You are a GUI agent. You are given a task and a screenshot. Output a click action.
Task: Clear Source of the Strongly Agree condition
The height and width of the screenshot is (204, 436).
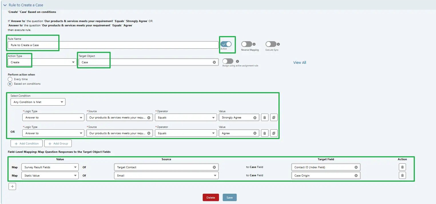[x=149, y=118]
